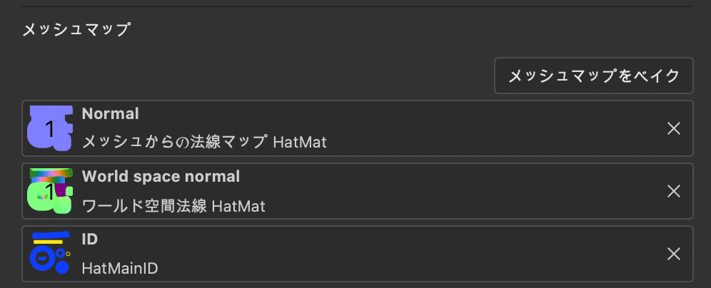This screenshot has width=711, height=288.
Task: Remove the Normal mesh map
Action: (x=673, y=128)
